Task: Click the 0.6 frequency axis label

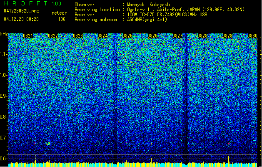Action: point(4,159)
